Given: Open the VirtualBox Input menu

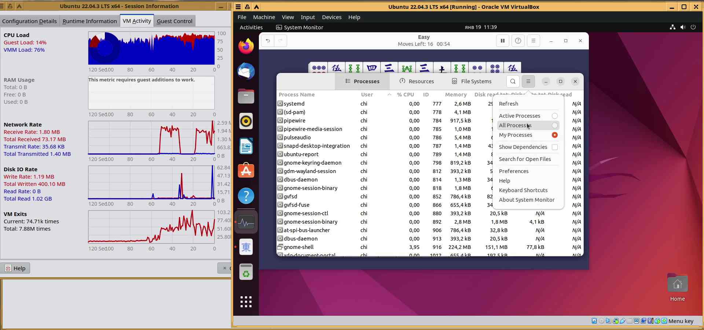Looking at the screenshot, I should 308,17.
